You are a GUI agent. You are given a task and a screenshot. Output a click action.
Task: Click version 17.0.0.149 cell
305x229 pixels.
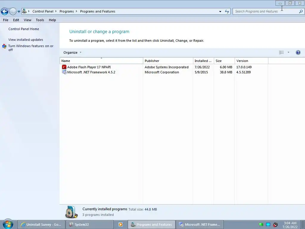[x=244, y=67]
